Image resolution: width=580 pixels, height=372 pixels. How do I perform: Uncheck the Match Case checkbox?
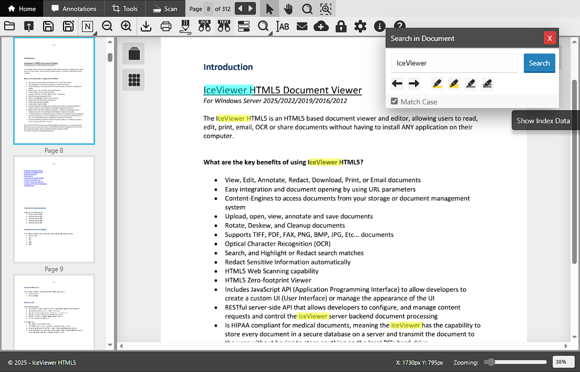pyautogui.click(x=395, y=101)
